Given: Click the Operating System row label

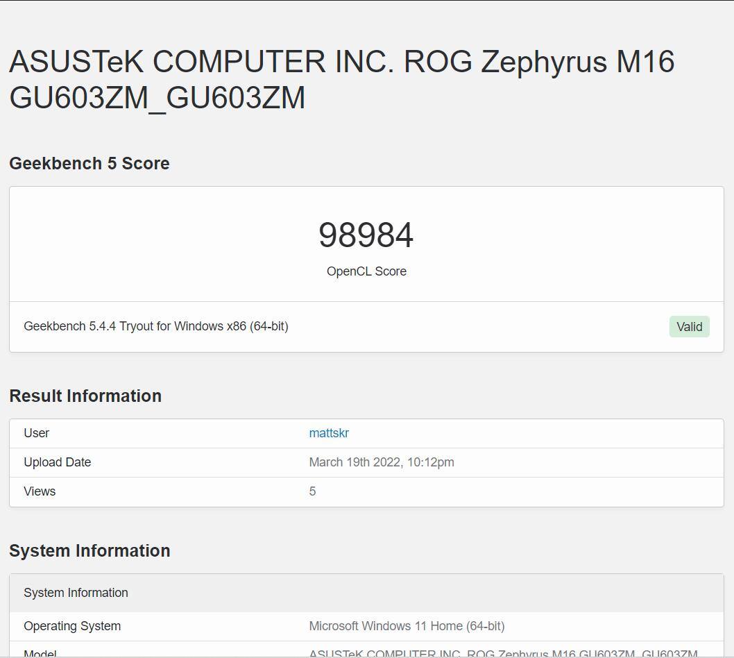Looking at the screenshot, I should [72, 626].
